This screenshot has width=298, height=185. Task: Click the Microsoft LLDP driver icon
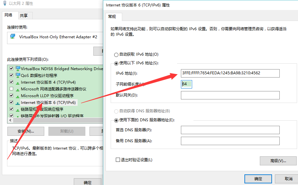[18, 96]
